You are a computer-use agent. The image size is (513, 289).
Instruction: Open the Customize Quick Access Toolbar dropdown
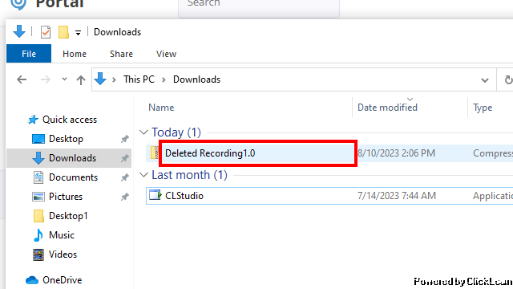click(78, 32)
